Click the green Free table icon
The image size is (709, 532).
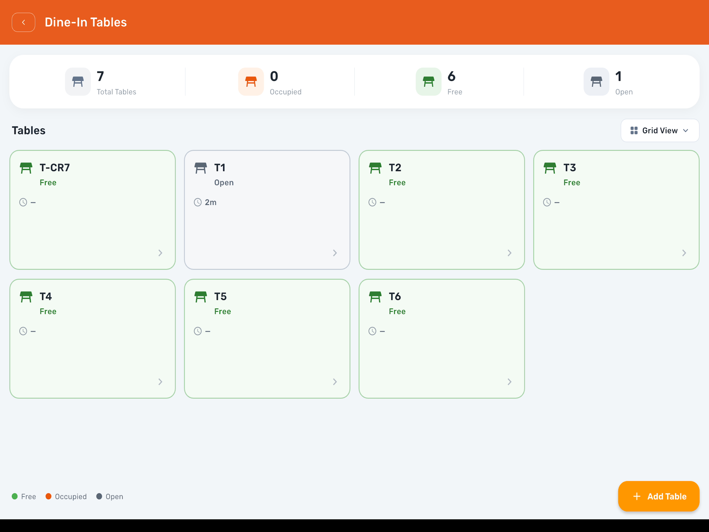tap(428, 81)
